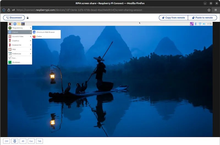Screen dimensions: 220x145
Task: Launch Firefox from the Internet submenu
Action: pos(46,36)
